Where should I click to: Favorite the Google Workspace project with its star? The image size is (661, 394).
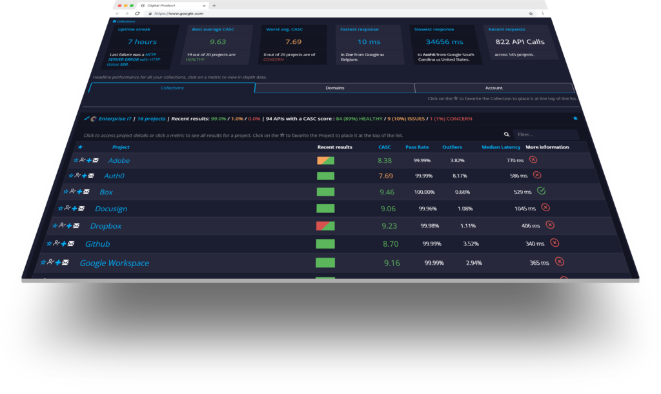point(43,262)
